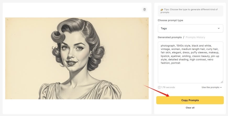Viewport: 228px width, 116px height.
Task: Switch to the Generated prompts tab
Action: pyautogui.click(x=170, y=37)
